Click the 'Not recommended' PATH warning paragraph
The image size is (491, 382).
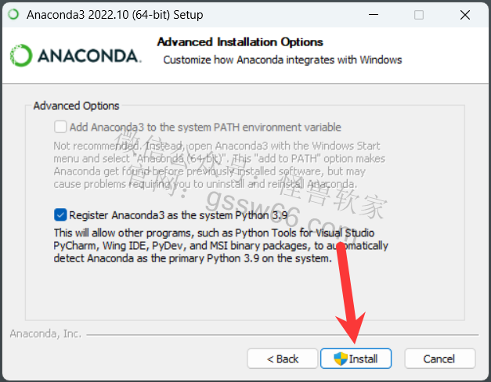pyautogui.click(x=219, y=164)
